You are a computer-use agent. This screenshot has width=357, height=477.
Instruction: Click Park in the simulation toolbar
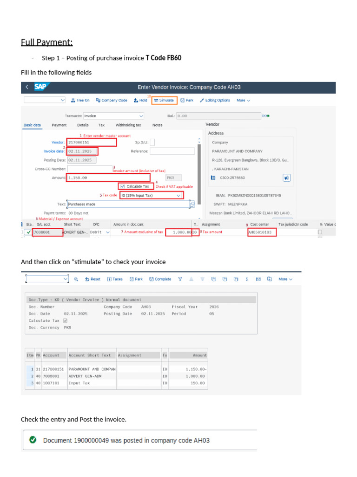click(136, 279)
